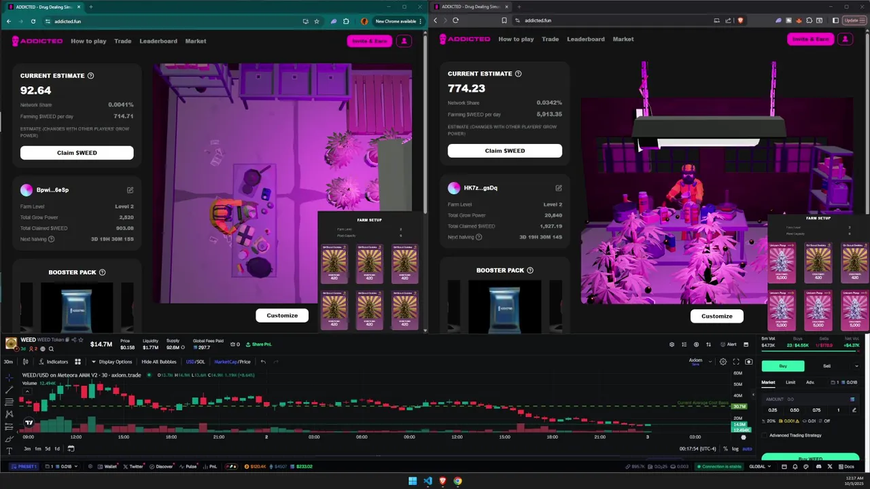Toggle auto scale on chart
The width and height of the screenshot is (870, 489).
[747, 449]
